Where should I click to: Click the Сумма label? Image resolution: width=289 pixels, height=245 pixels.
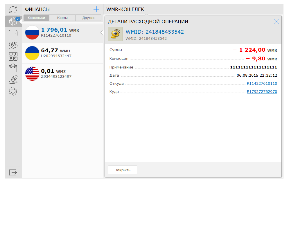(116, 50)
